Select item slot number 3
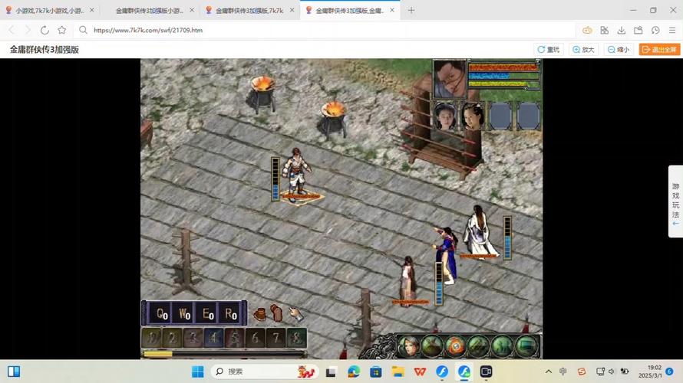Viewport: 683px width, 383px height. (x=193, y=339)
